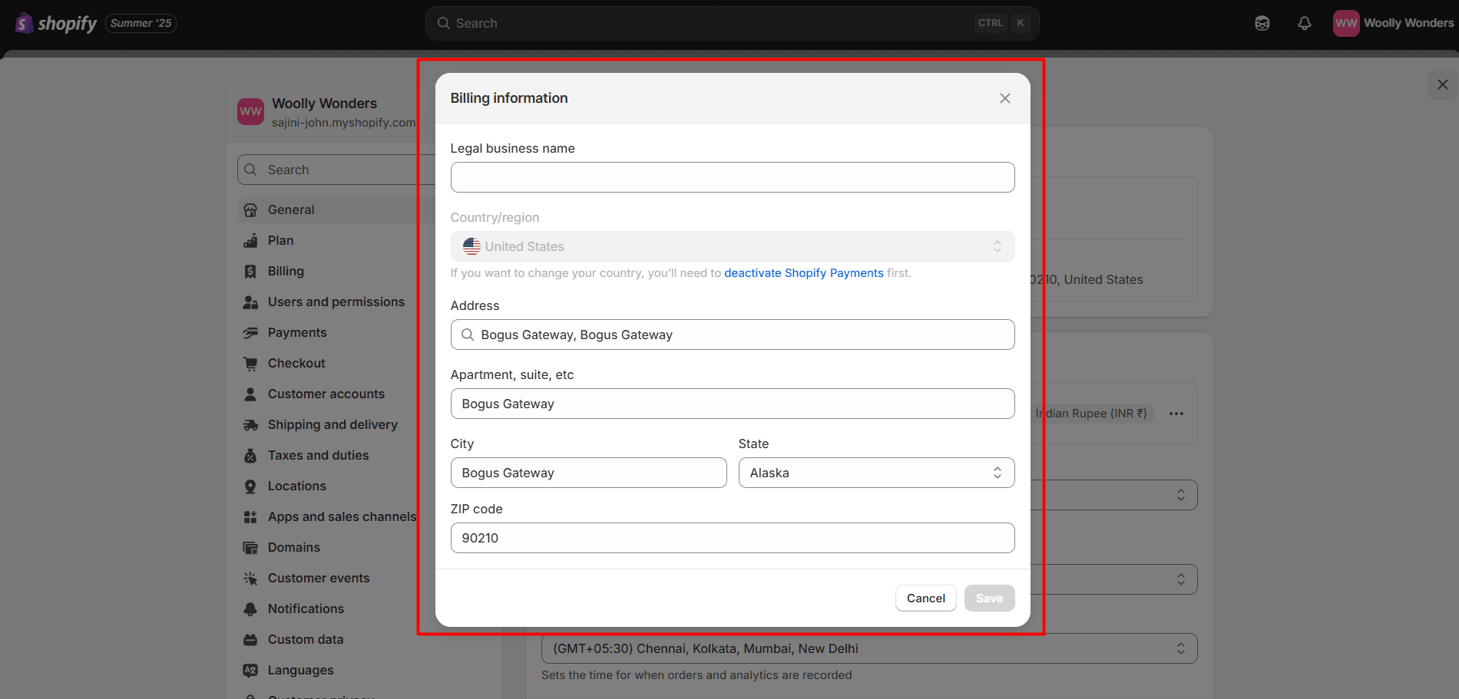Open the three-dot menu beside Indian Rupee

click(1176, 414)
